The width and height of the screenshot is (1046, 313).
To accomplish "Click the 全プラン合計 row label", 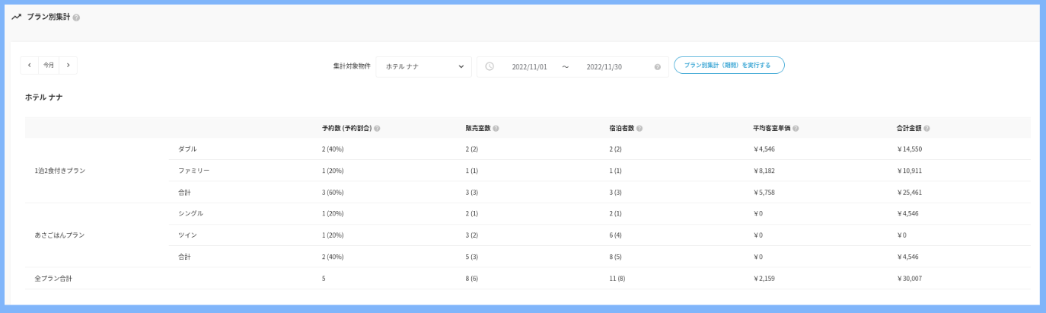I will 53,279.
